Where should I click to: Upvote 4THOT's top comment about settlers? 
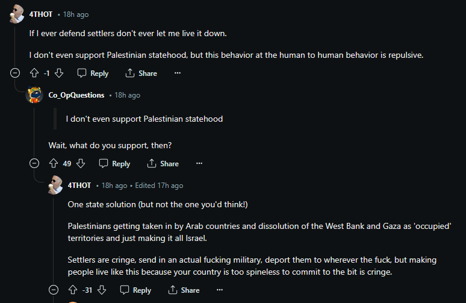pos(34,73)
